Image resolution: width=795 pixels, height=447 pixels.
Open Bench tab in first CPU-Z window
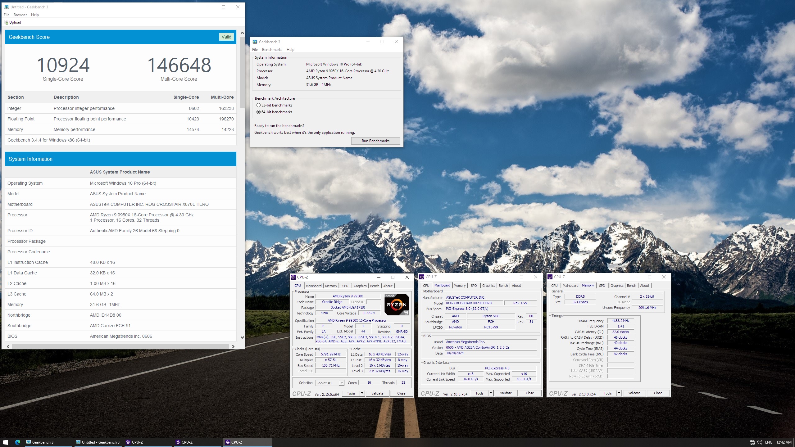click(x=375, y=286)
